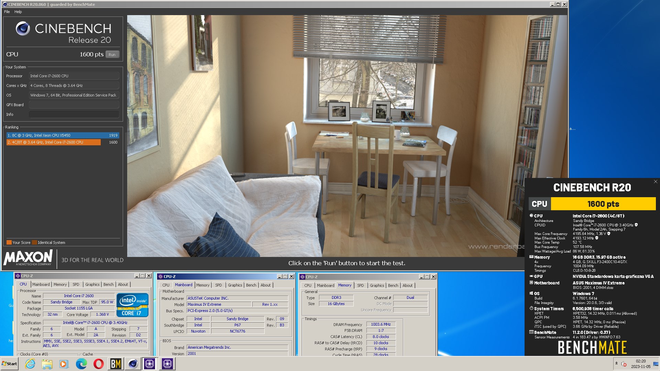Click the DRAM Frequency 1003.6 MHz value
The image size is (660, 371).
pos(381,324)
